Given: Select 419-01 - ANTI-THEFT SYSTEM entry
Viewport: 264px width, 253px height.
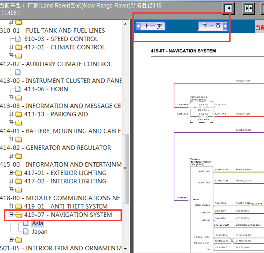Looking at the screenshot, I should (x=66, y=206).
